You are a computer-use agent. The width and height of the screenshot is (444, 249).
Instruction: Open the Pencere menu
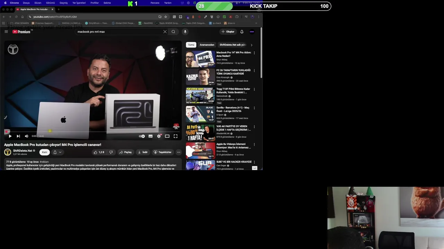coord(155,3)
